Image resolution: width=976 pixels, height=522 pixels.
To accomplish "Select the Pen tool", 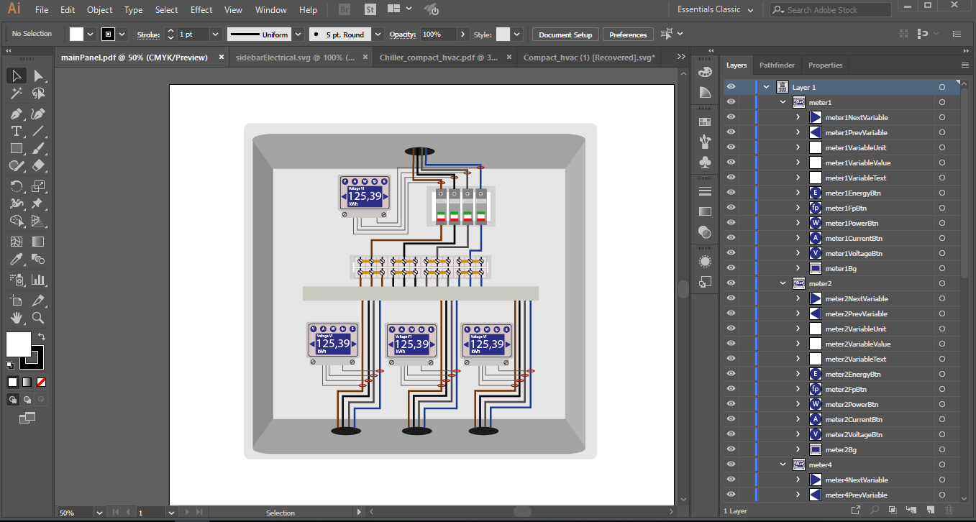I will click(17, 114).
